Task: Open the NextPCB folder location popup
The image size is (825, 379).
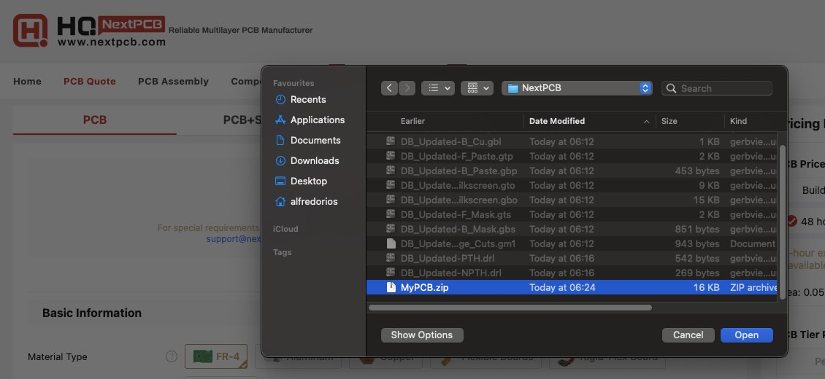Action: tap(577, 88)
